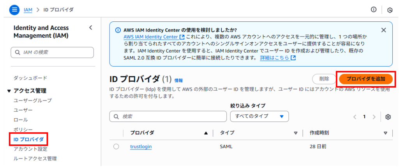Open the trustlogin provider link
This screenshot has height=167, width=399.
141,147
